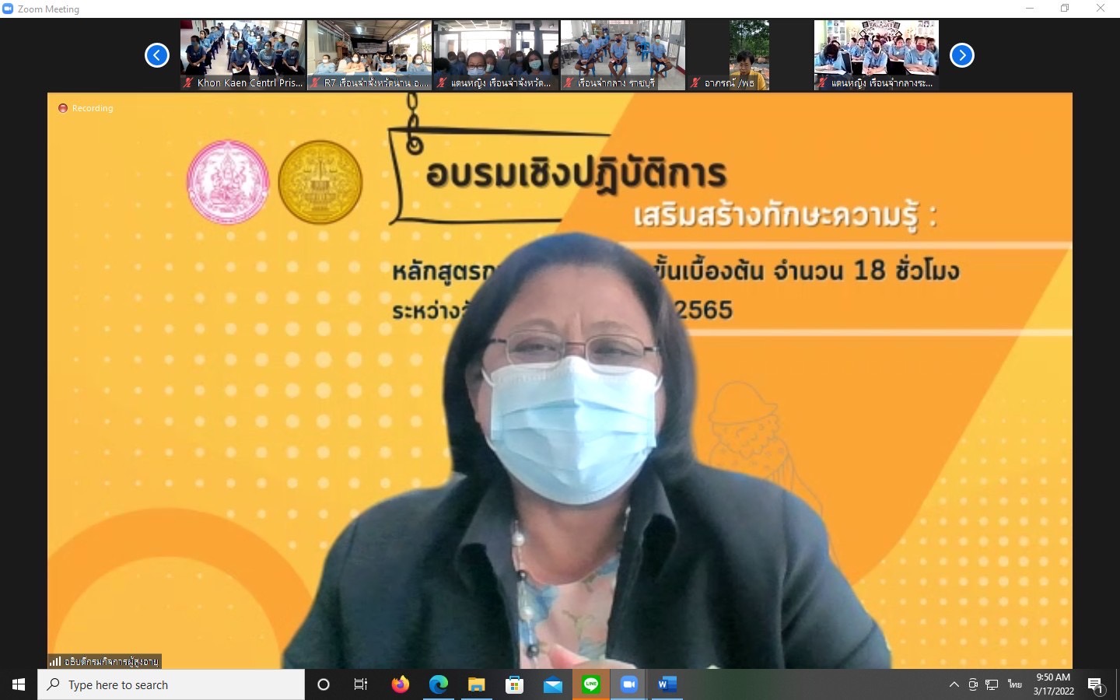
Task: Show next participants with the right arrow
Action: tap(962, 55)
